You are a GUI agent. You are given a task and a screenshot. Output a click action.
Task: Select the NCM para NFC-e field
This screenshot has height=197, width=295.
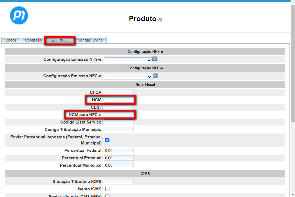coord(119,114)
